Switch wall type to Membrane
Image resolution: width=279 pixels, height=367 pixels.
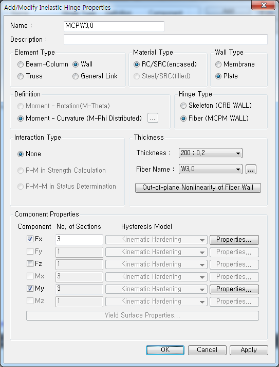(218, 64)
